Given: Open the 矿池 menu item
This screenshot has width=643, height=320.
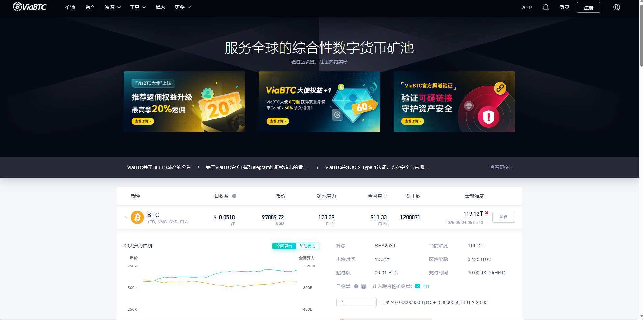Looking at the screenshot, I should click(69, 7).
